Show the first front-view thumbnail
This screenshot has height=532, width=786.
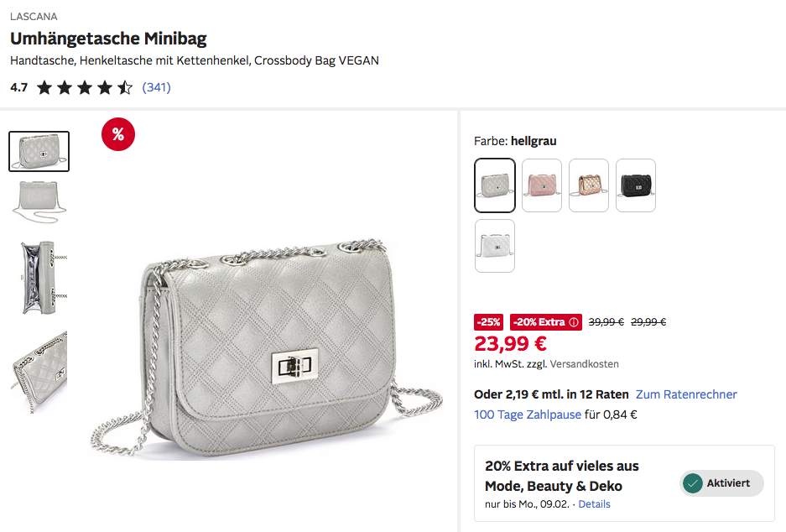pos(39,151)
